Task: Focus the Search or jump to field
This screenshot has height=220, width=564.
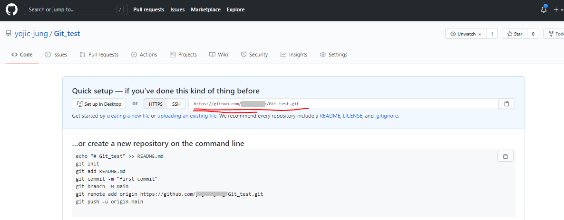Action: coord(76,9)
